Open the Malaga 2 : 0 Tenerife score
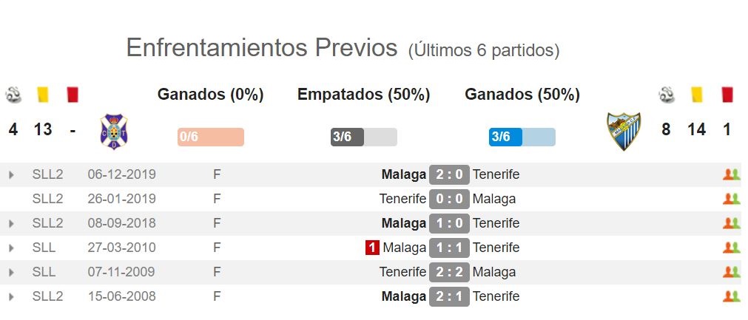 tap(449, 174)
